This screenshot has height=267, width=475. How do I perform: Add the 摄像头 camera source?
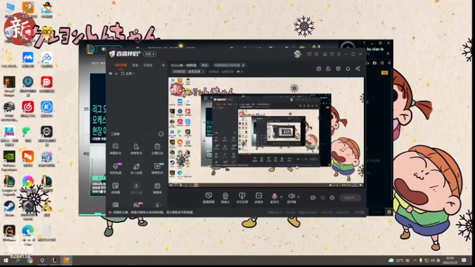226,198
